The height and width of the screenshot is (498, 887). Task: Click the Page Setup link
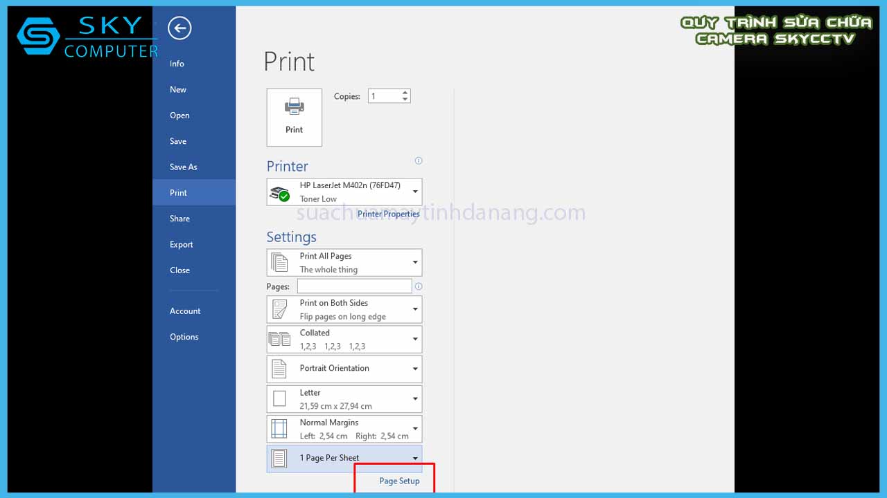click(399, 481)
